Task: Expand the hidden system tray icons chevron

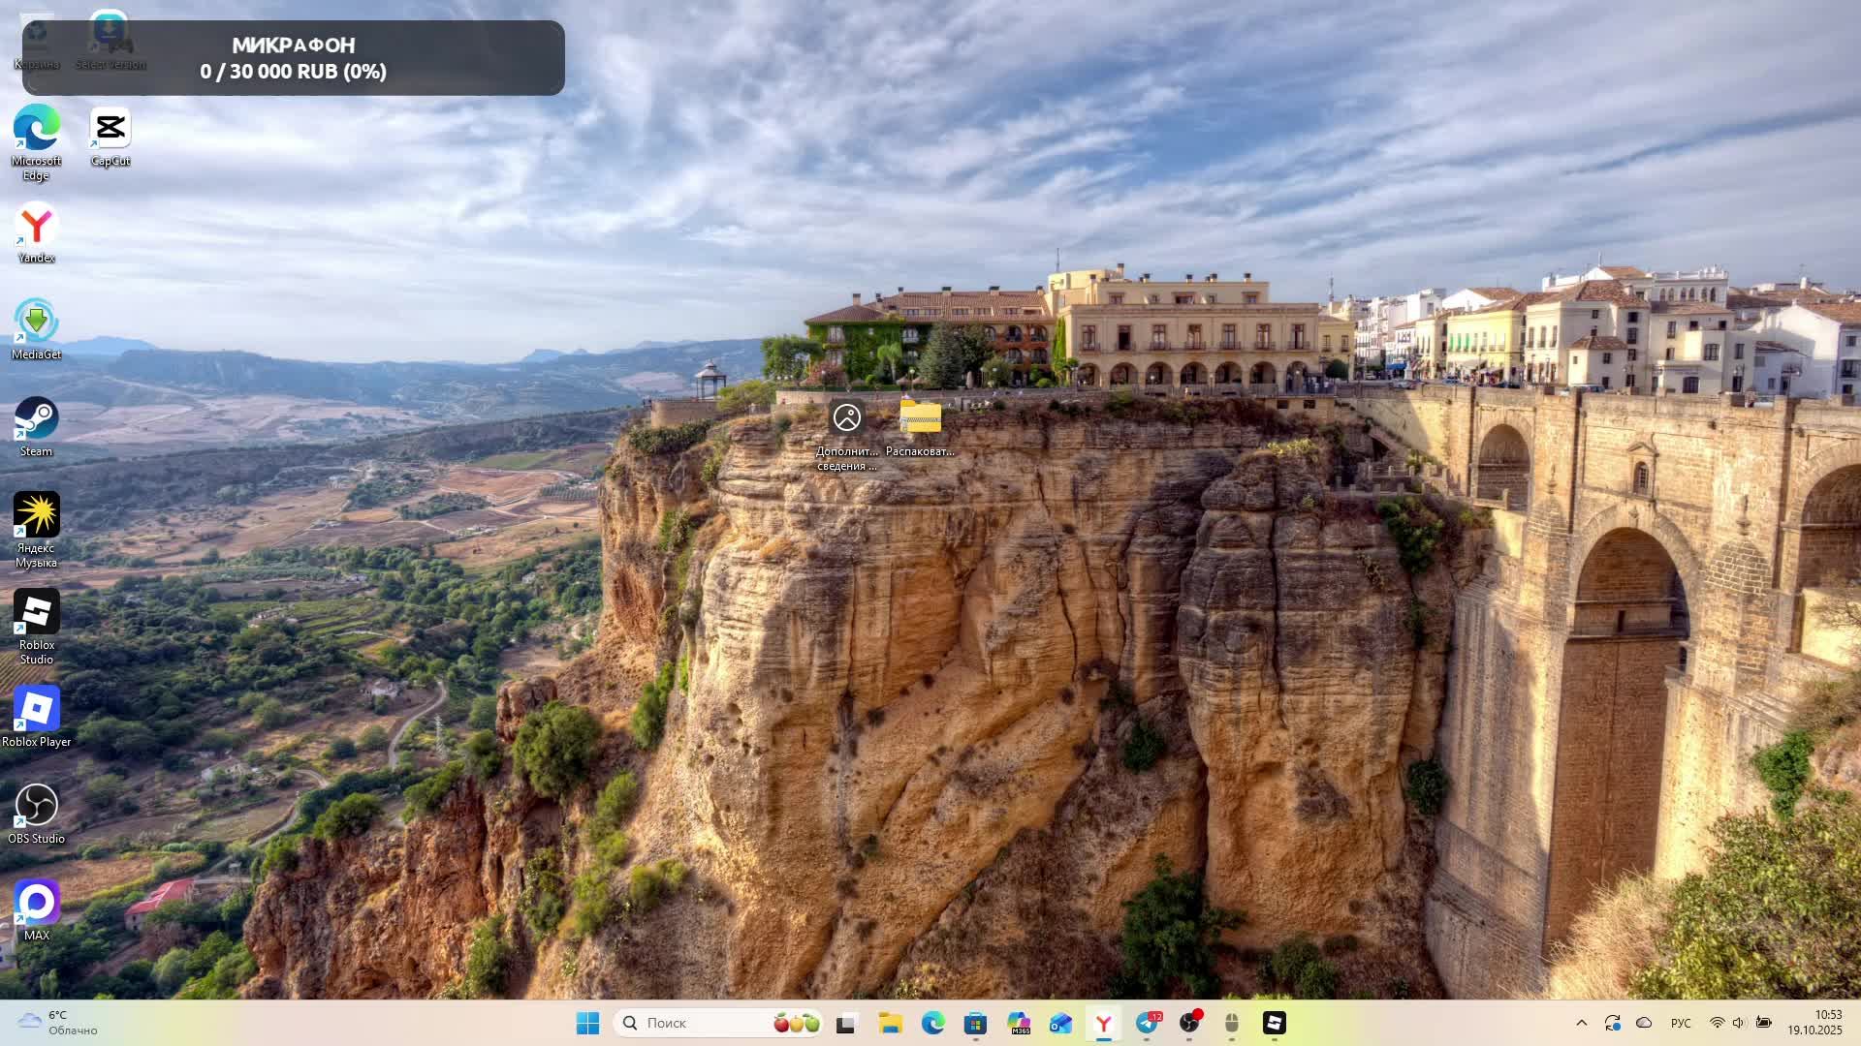Action: coord(1581,1023)
